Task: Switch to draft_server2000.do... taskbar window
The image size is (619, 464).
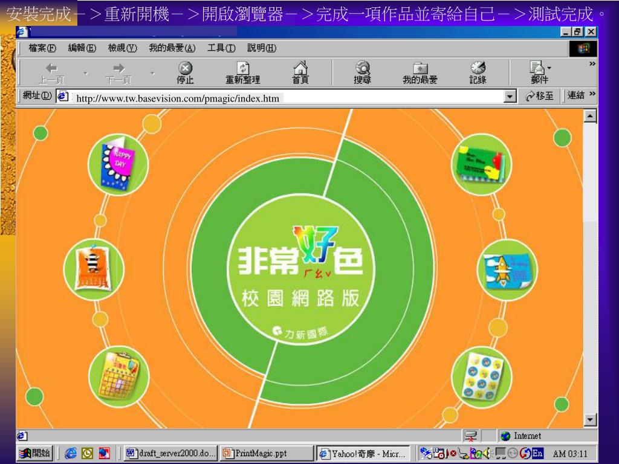Action: (170, 453)
